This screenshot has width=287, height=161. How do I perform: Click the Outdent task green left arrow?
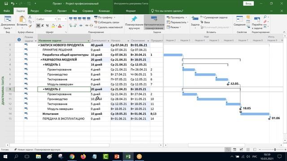click(71, 26)
